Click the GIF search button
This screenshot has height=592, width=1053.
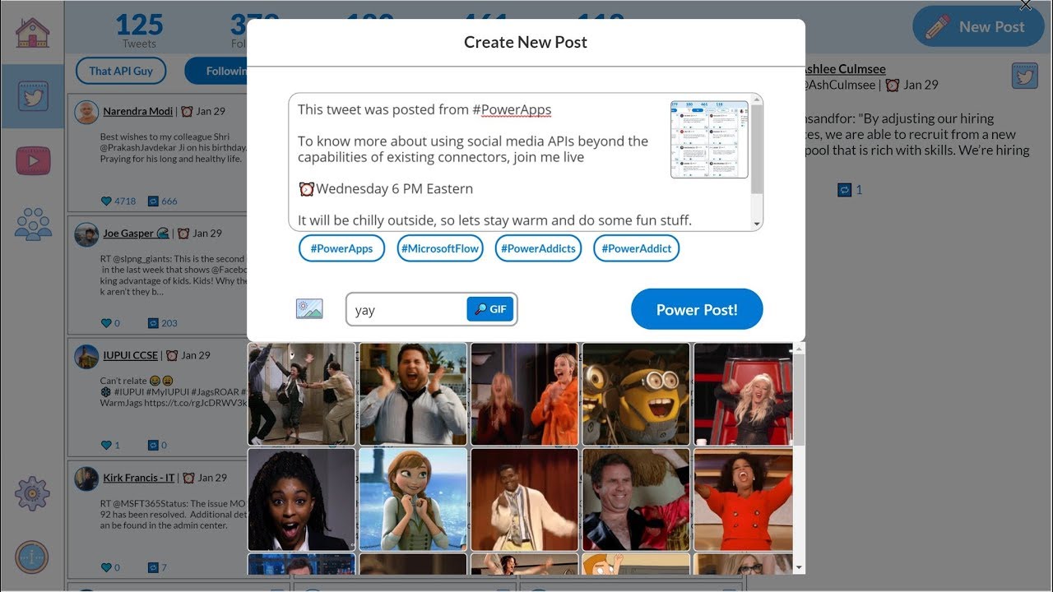coord(490,309)
